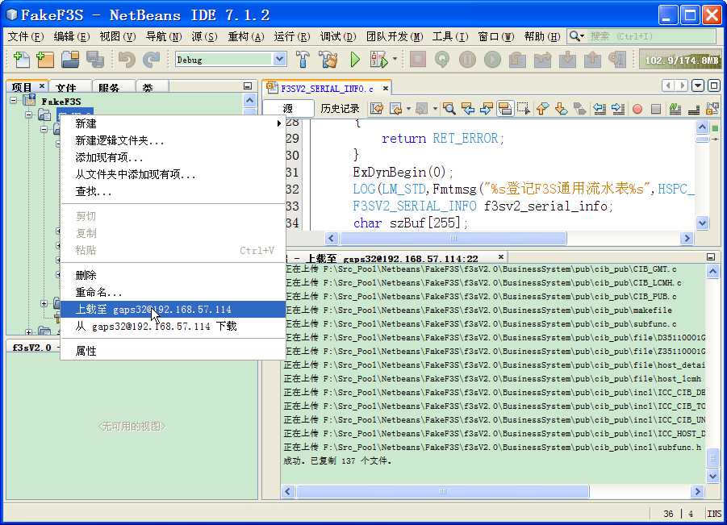
Task: Switch to the Files (文件) panel tab
Action: click(69, 87)
